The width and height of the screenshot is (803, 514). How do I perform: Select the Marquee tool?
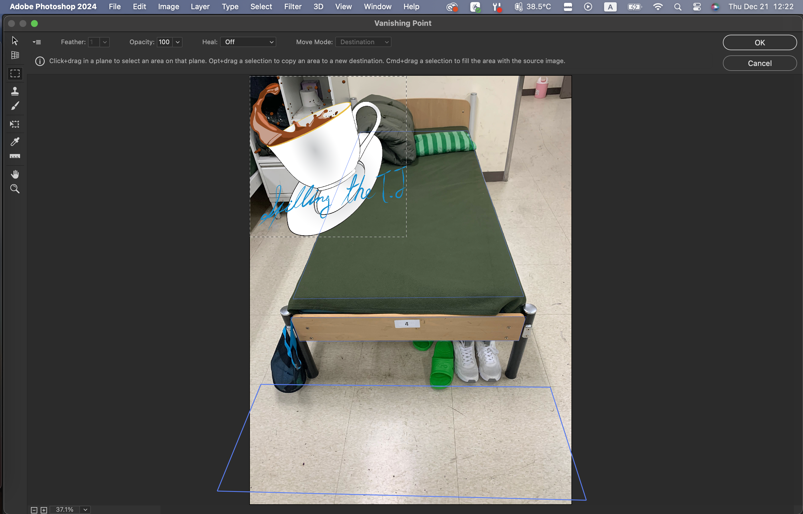click(15, 73)
